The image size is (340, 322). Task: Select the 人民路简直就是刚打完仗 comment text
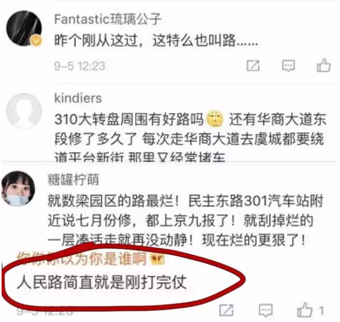[102, 282]
